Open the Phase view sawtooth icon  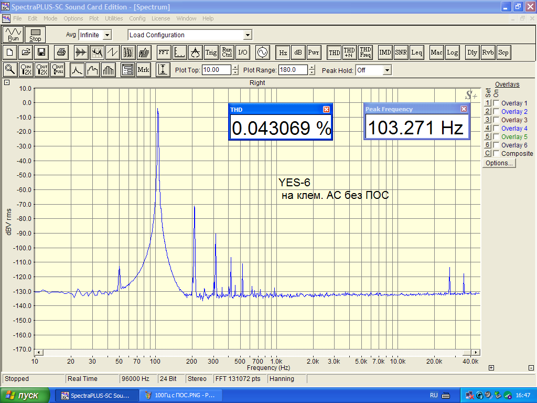point(113,52)
